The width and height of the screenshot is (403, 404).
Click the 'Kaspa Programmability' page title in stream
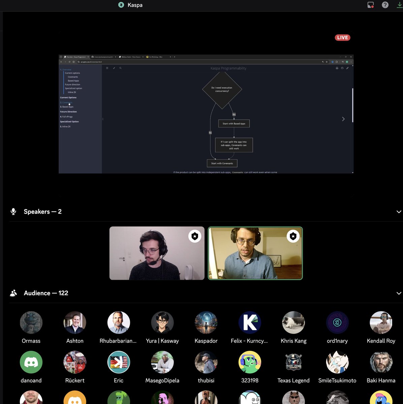click(x=228, y=68)
